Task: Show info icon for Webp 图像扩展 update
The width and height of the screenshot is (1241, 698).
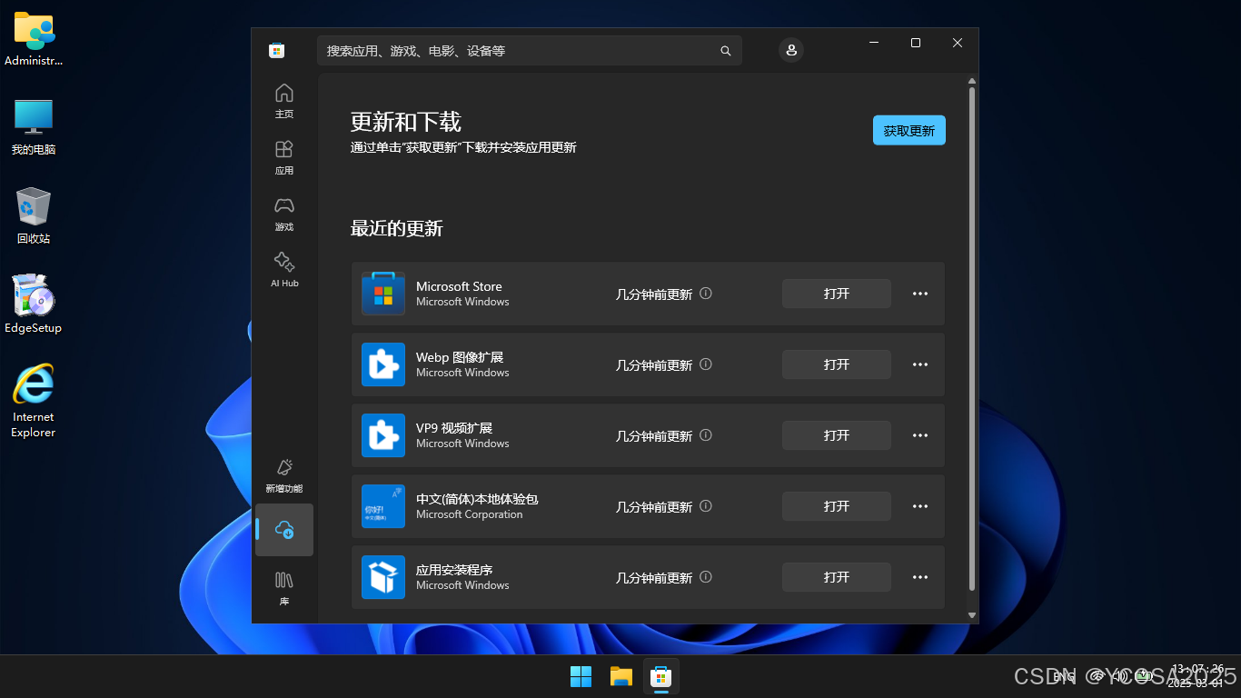Action: pos(706,364)
